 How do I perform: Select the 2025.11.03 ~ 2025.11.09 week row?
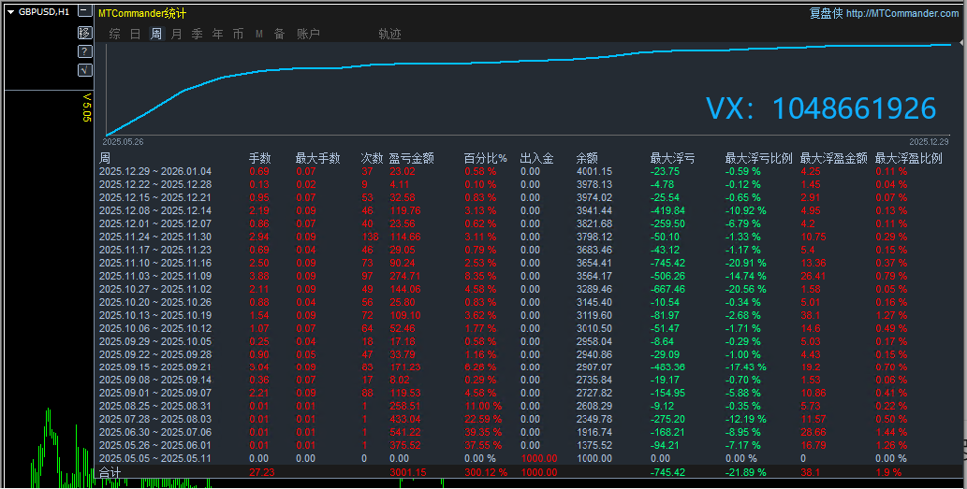click(155, 276)
